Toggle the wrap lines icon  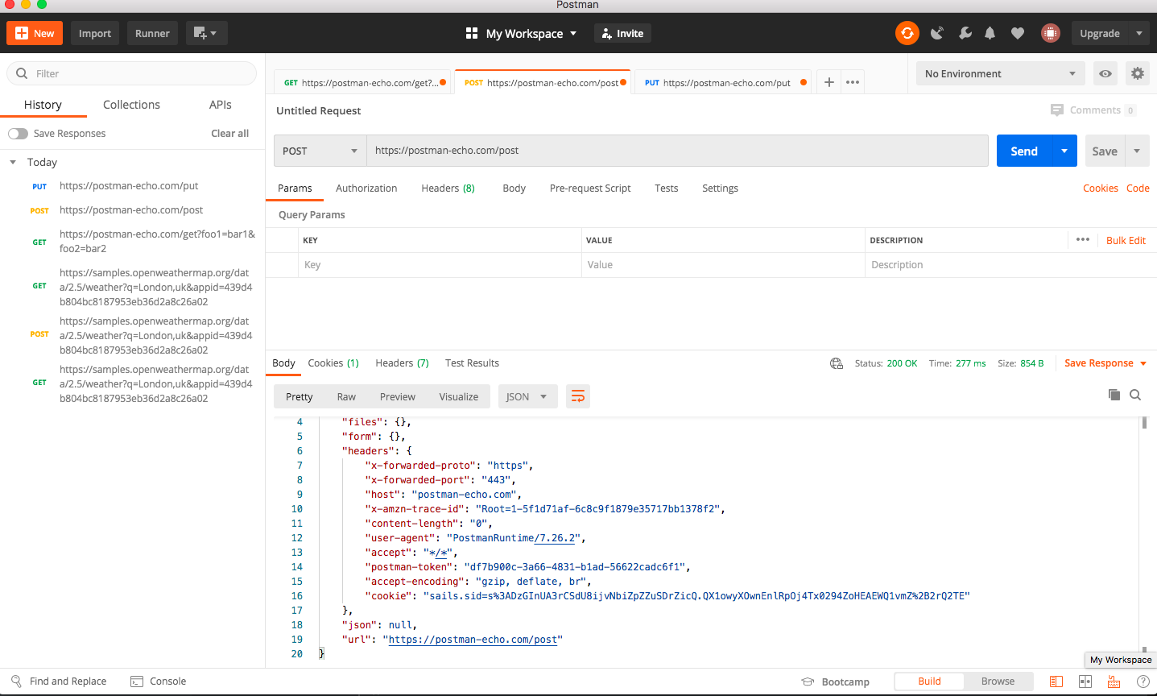click(x=577, y=396)
